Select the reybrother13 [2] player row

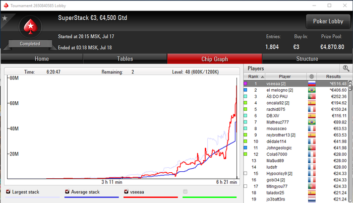tap(296, 135)
